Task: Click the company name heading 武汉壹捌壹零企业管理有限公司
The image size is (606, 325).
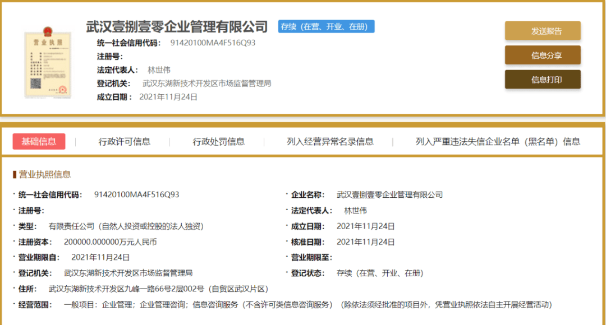Action: [x=177, y=26]
